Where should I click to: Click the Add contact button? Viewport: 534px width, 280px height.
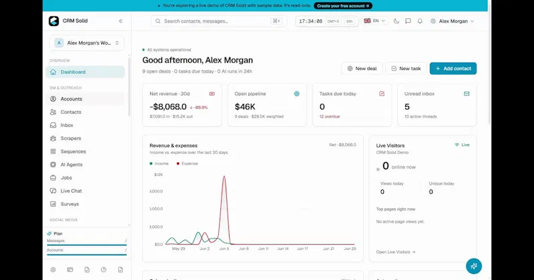[x=453, y=69]
